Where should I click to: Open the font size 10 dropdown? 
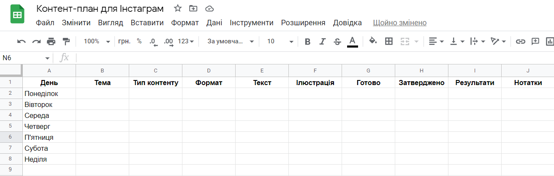pyautogui.click(x=280, y=41)
